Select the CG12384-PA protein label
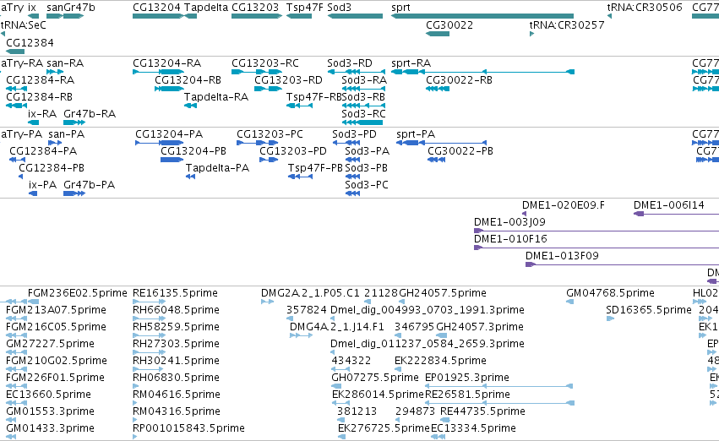 43,151
